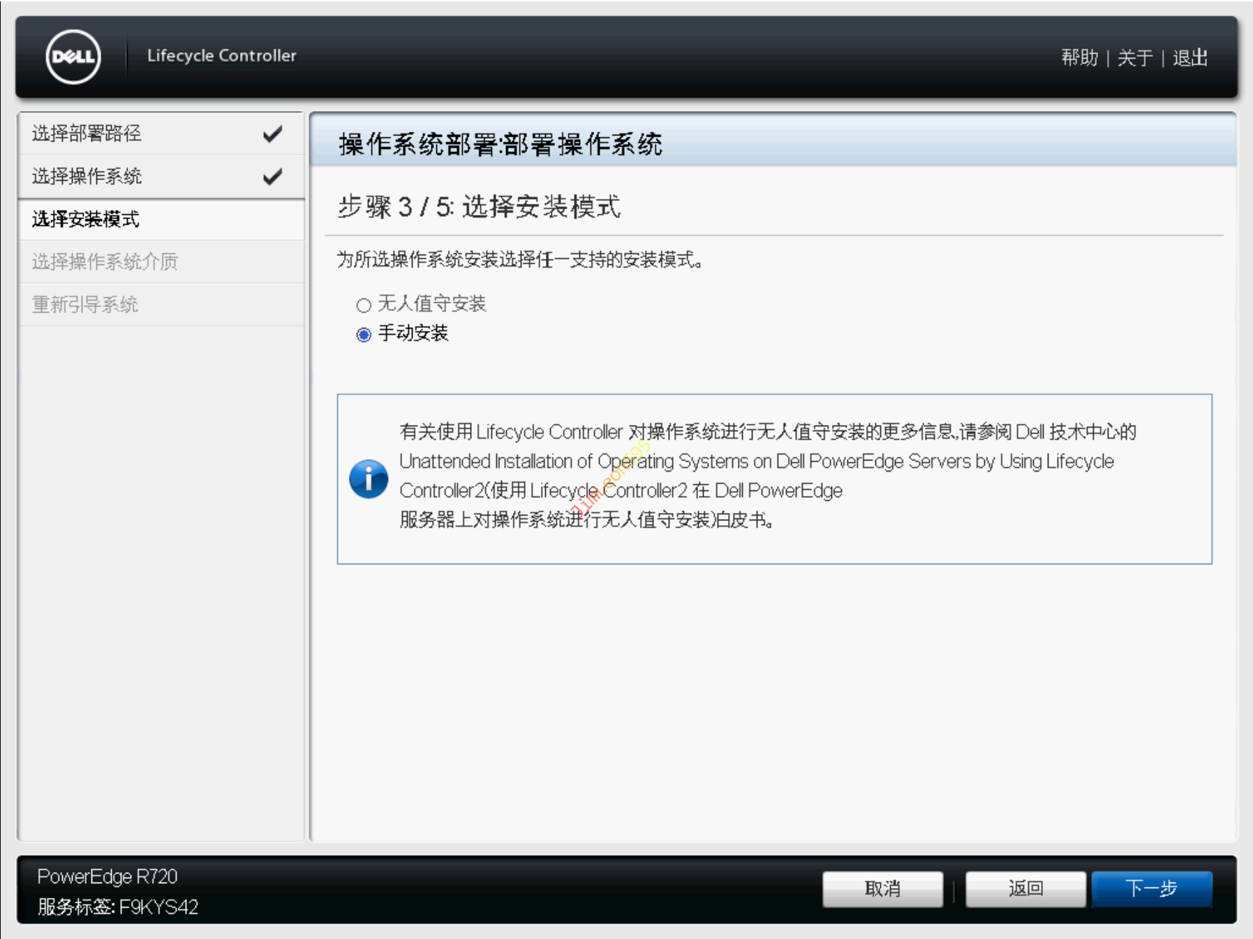This screenshot has height=939, width=1253.
Task: Click the Lifecycle Controller title text
Action: (x=221, y=56)
